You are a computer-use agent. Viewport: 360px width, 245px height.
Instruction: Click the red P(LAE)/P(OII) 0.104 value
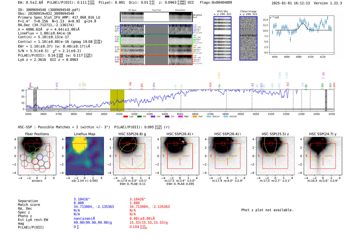[x=138, y=227]
